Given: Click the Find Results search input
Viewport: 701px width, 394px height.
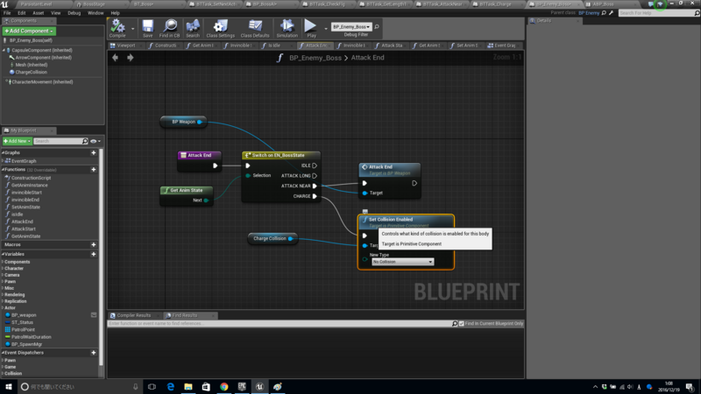Looking at the screenshot, I should 280,323.
